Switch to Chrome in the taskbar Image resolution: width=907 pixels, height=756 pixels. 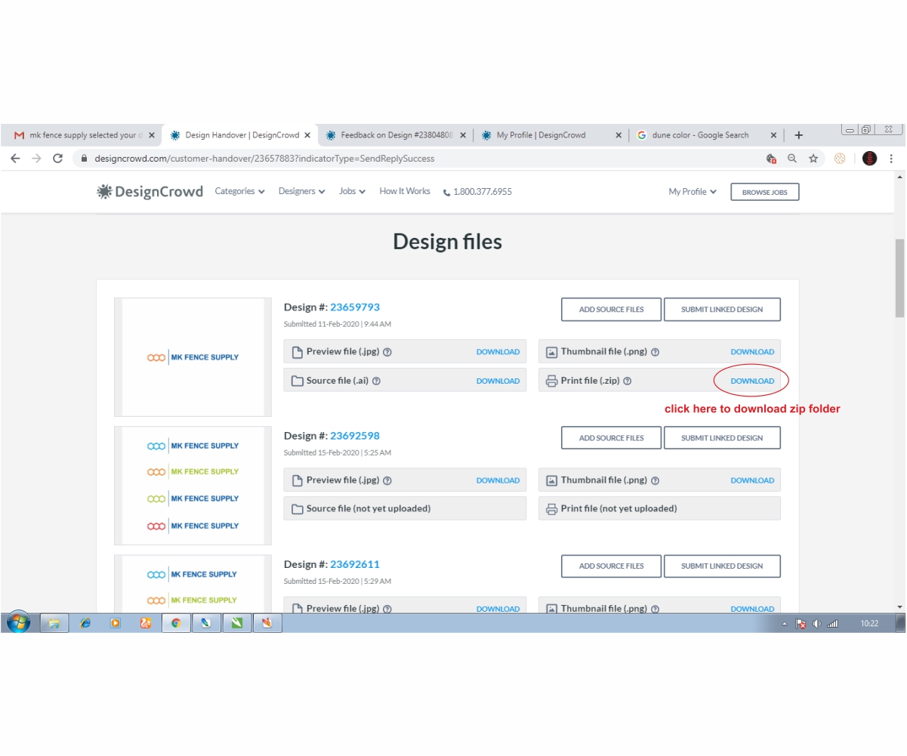(176, 623)
